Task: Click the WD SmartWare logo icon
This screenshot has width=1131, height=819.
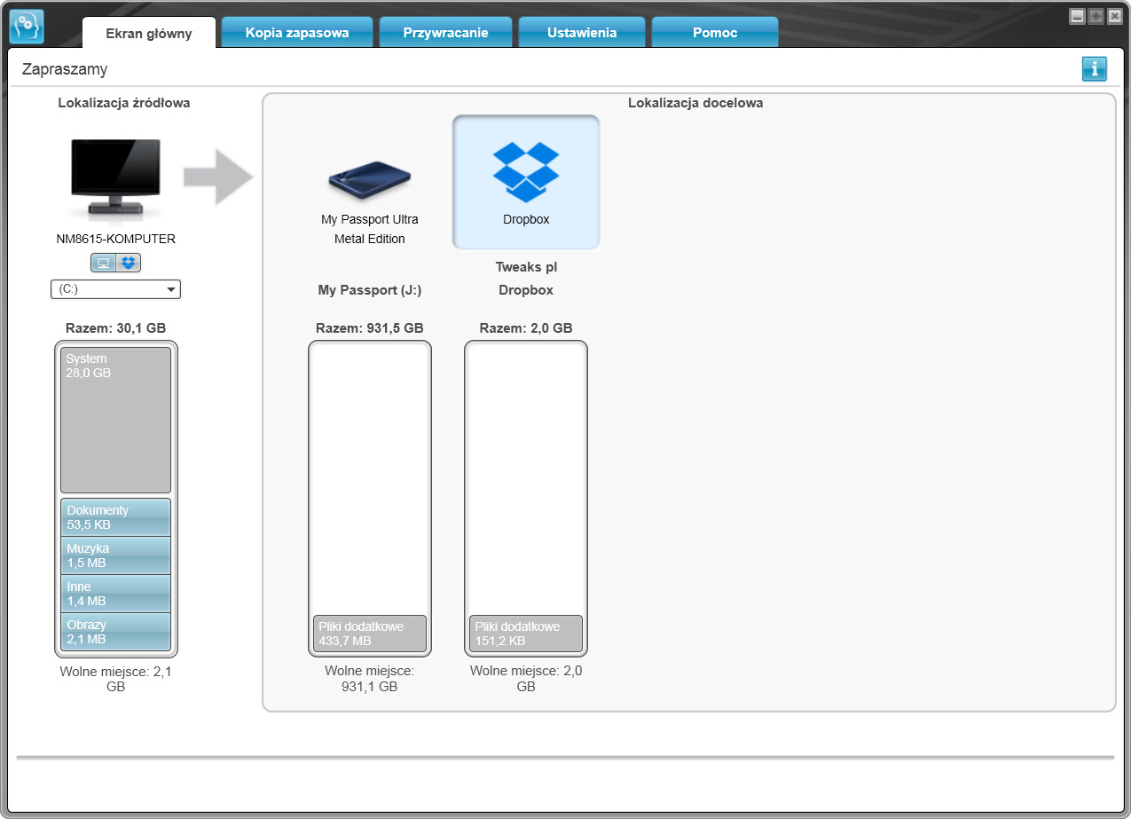Action: (26, 26)
